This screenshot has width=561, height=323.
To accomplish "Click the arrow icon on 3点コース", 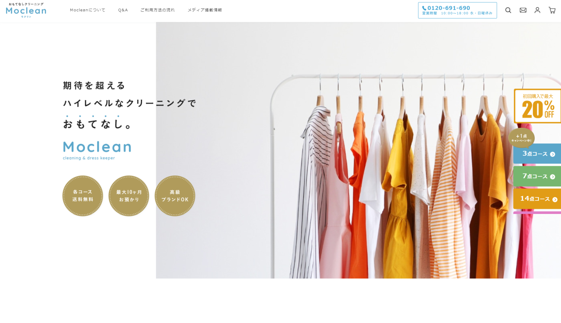I will pos(552,154).
